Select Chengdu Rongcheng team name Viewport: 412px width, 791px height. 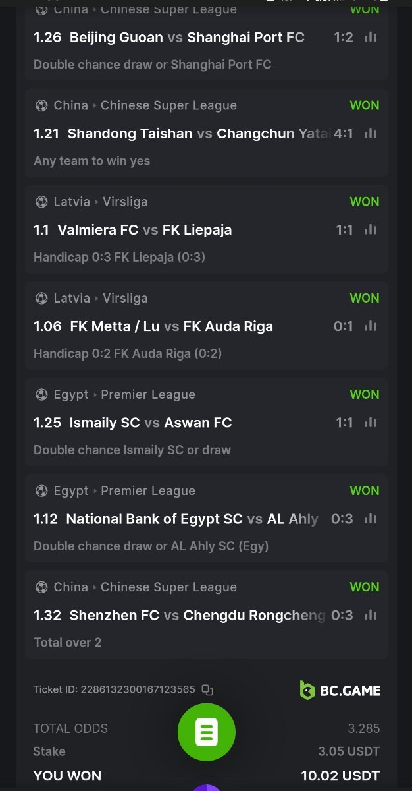pos(254,615)
